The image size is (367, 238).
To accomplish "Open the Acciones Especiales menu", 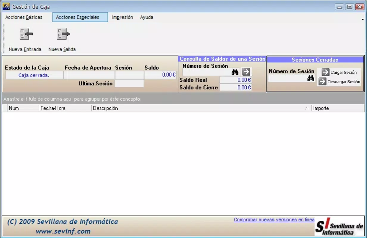I will 80,17.
